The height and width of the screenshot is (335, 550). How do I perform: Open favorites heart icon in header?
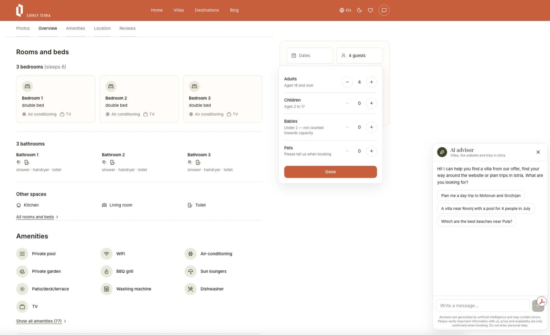370,10
